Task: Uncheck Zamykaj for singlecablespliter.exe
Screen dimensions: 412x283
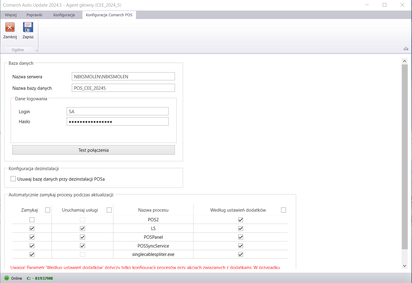Action: pos(32,254)
